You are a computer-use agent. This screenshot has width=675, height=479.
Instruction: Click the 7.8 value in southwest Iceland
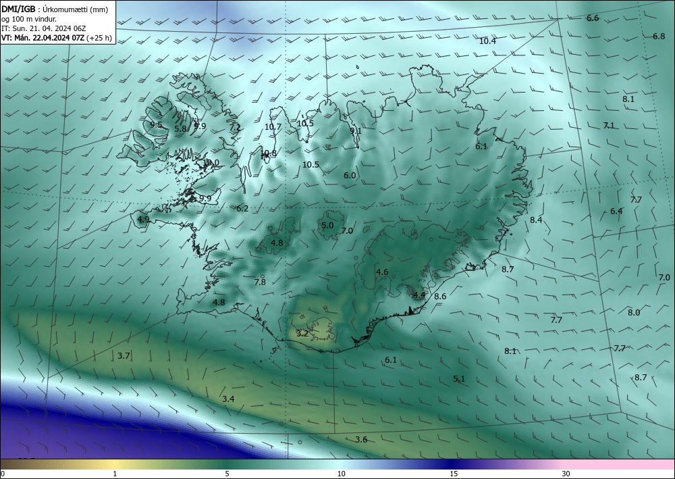[x=260, y=282]
